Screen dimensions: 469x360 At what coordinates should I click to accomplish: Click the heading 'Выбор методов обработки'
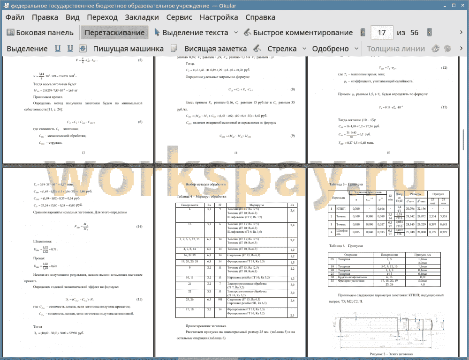pyautogui.click(x=206, y=184)
